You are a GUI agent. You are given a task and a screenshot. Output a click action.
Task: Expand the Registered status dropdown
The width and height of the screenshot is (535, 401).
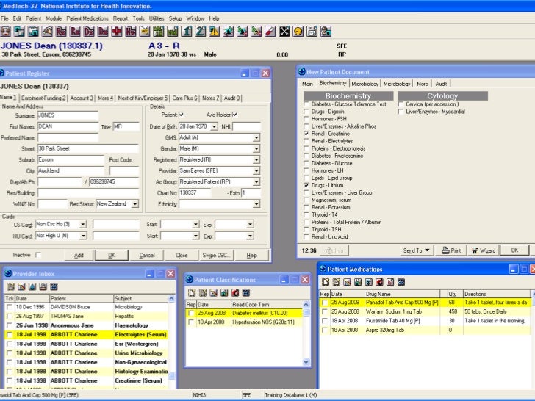256,159
